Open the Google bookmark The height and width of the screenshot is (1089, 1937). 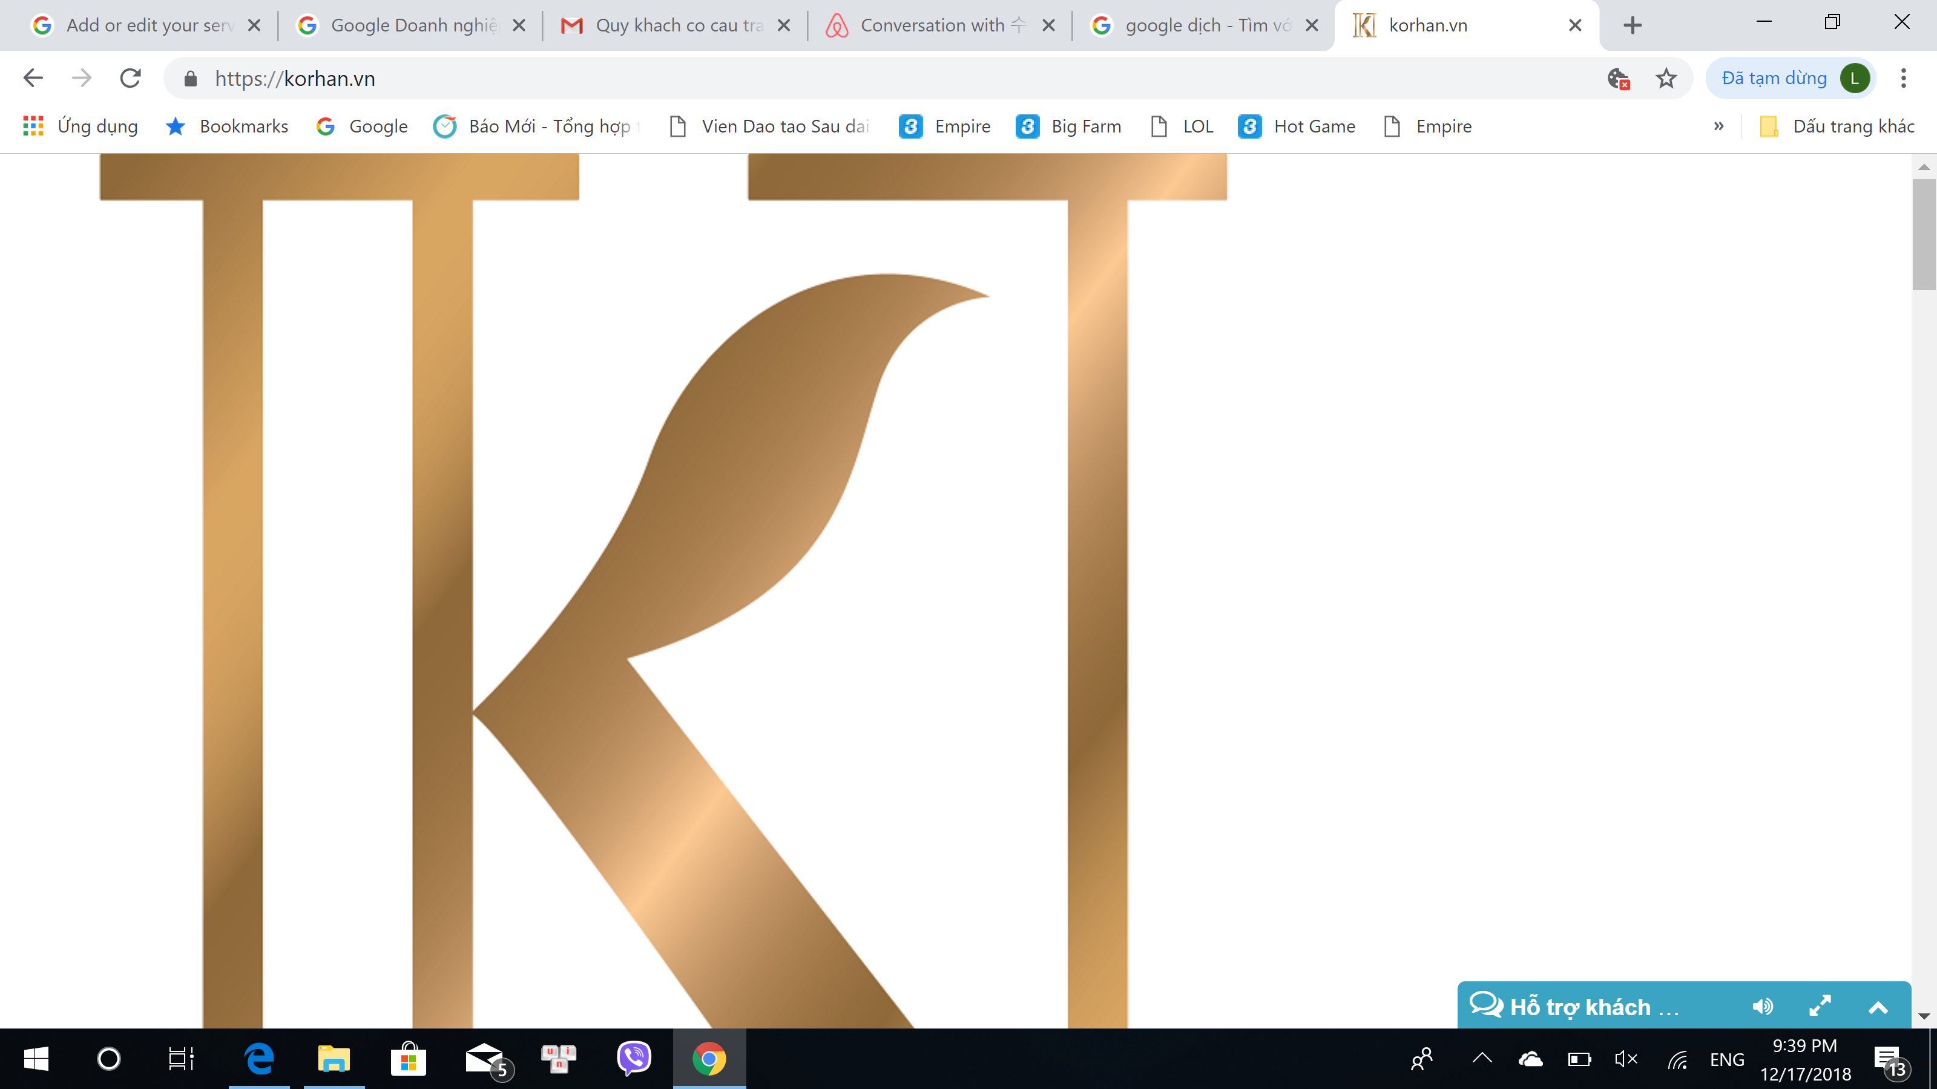tap(362, 126)
